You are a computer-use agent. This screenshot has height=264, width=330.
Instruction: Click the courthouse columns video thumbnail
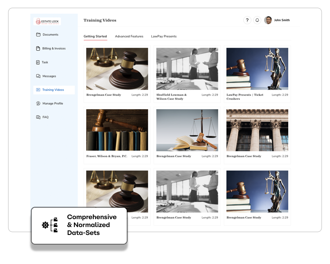pos(257,130)
